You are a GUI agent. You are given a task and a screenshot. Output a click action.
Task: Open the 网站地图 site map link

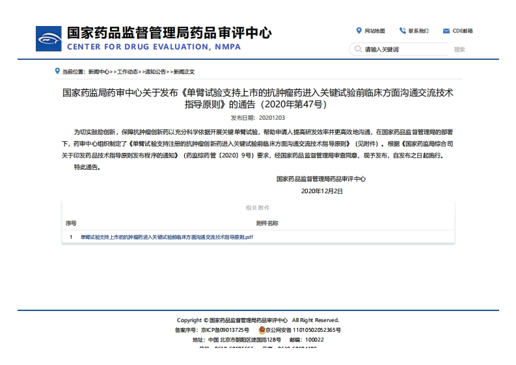coord(375,31)
